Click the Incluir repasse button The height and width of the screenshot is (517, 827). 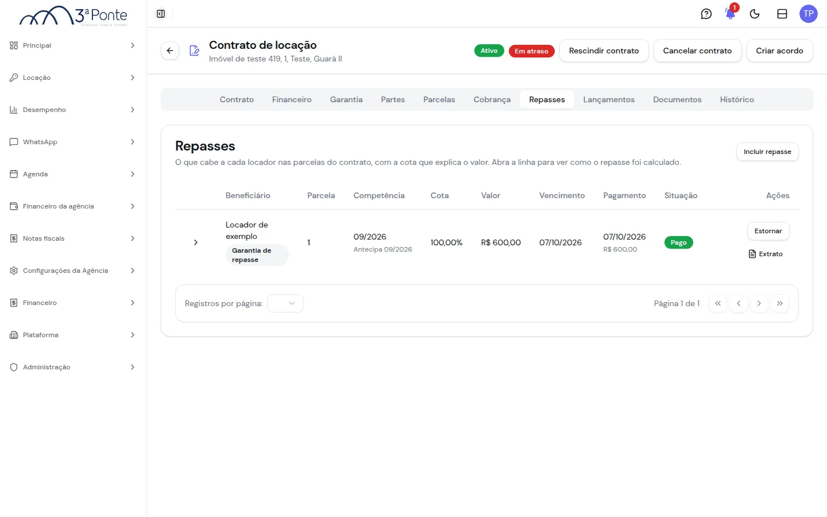767,152
